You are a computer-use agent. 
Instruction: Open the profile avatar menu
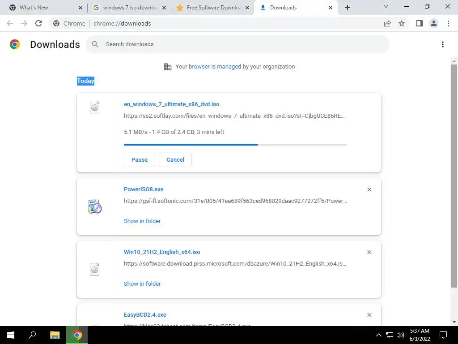click(434, 23)
